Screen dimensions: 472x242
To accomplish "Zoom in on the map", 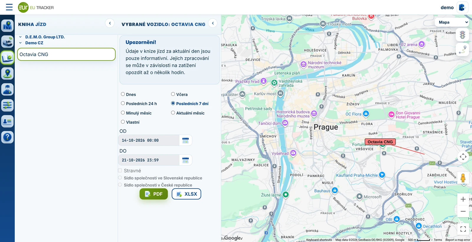I will 463,199.
